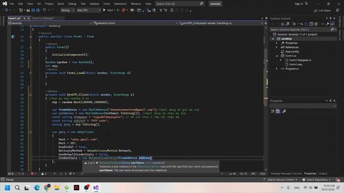
Task: Click Show All Files icon in Solution Explorer
Action: coord(316,24)
